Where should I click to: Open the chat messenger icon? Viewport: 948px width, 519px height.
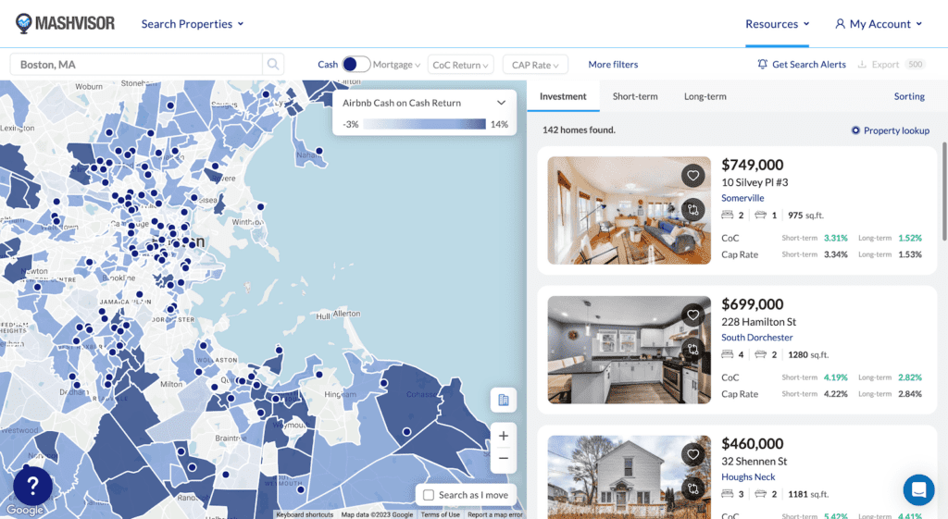pos(918,489)
